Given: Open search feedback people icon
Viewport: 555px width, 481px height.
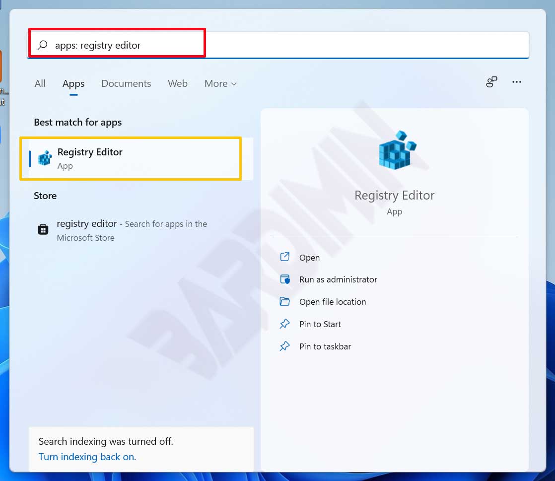Looking at the screenshot, I should 491,82.
